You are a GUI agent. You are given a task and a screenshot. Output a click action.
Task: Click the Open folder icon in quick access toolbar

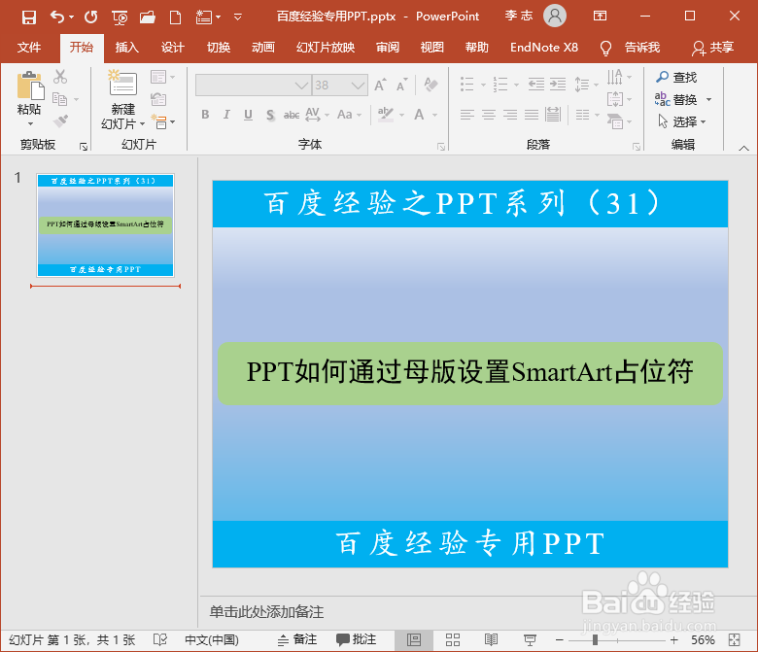point(148,17)
